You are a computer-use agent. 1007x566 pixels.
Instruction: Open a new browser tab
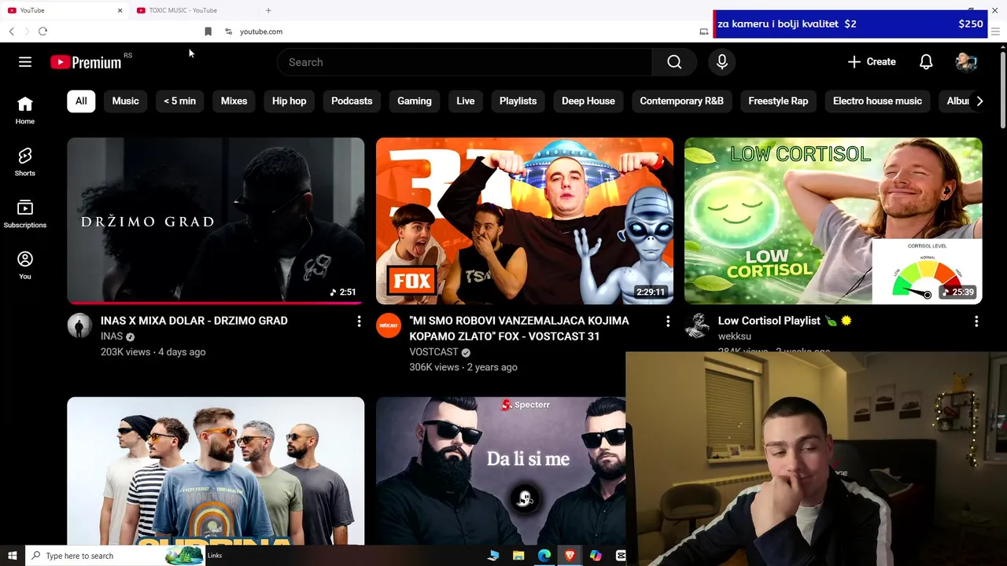tap(268, 10)
